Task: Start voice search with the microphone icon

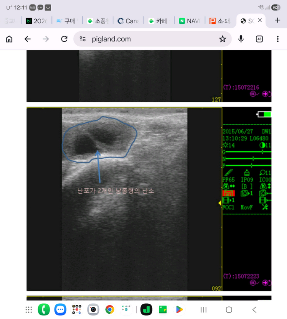Action: click(x=241, y=39)
